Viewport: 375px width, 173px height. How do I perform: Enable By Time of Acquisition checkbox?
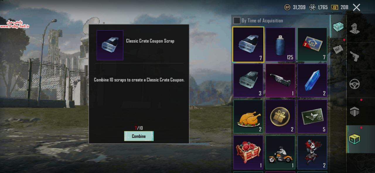[x=237, y=20]
